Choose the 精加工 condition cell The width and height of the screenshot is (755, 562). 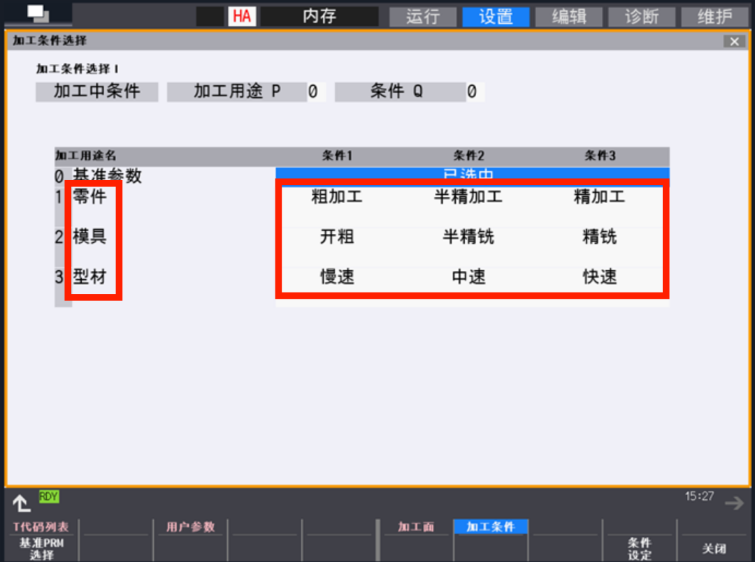coord(600,197)
